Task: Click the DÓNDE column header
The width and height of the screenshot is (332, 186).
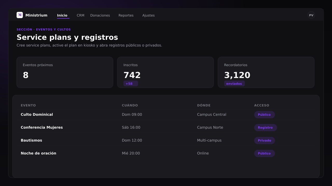Action: coord(204,105)
